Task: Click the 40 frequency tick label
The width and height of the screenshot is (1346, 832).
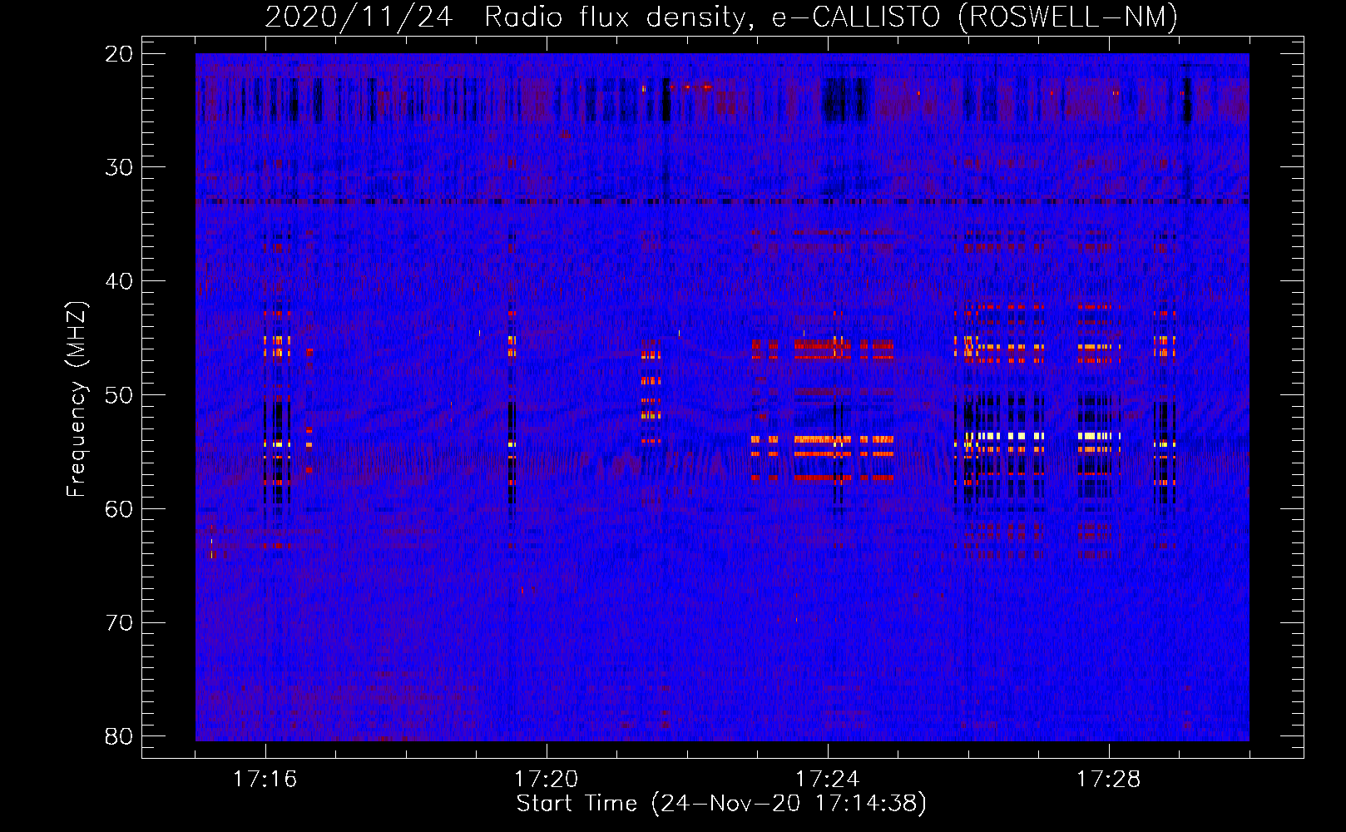Action: [x=120, y=281]
